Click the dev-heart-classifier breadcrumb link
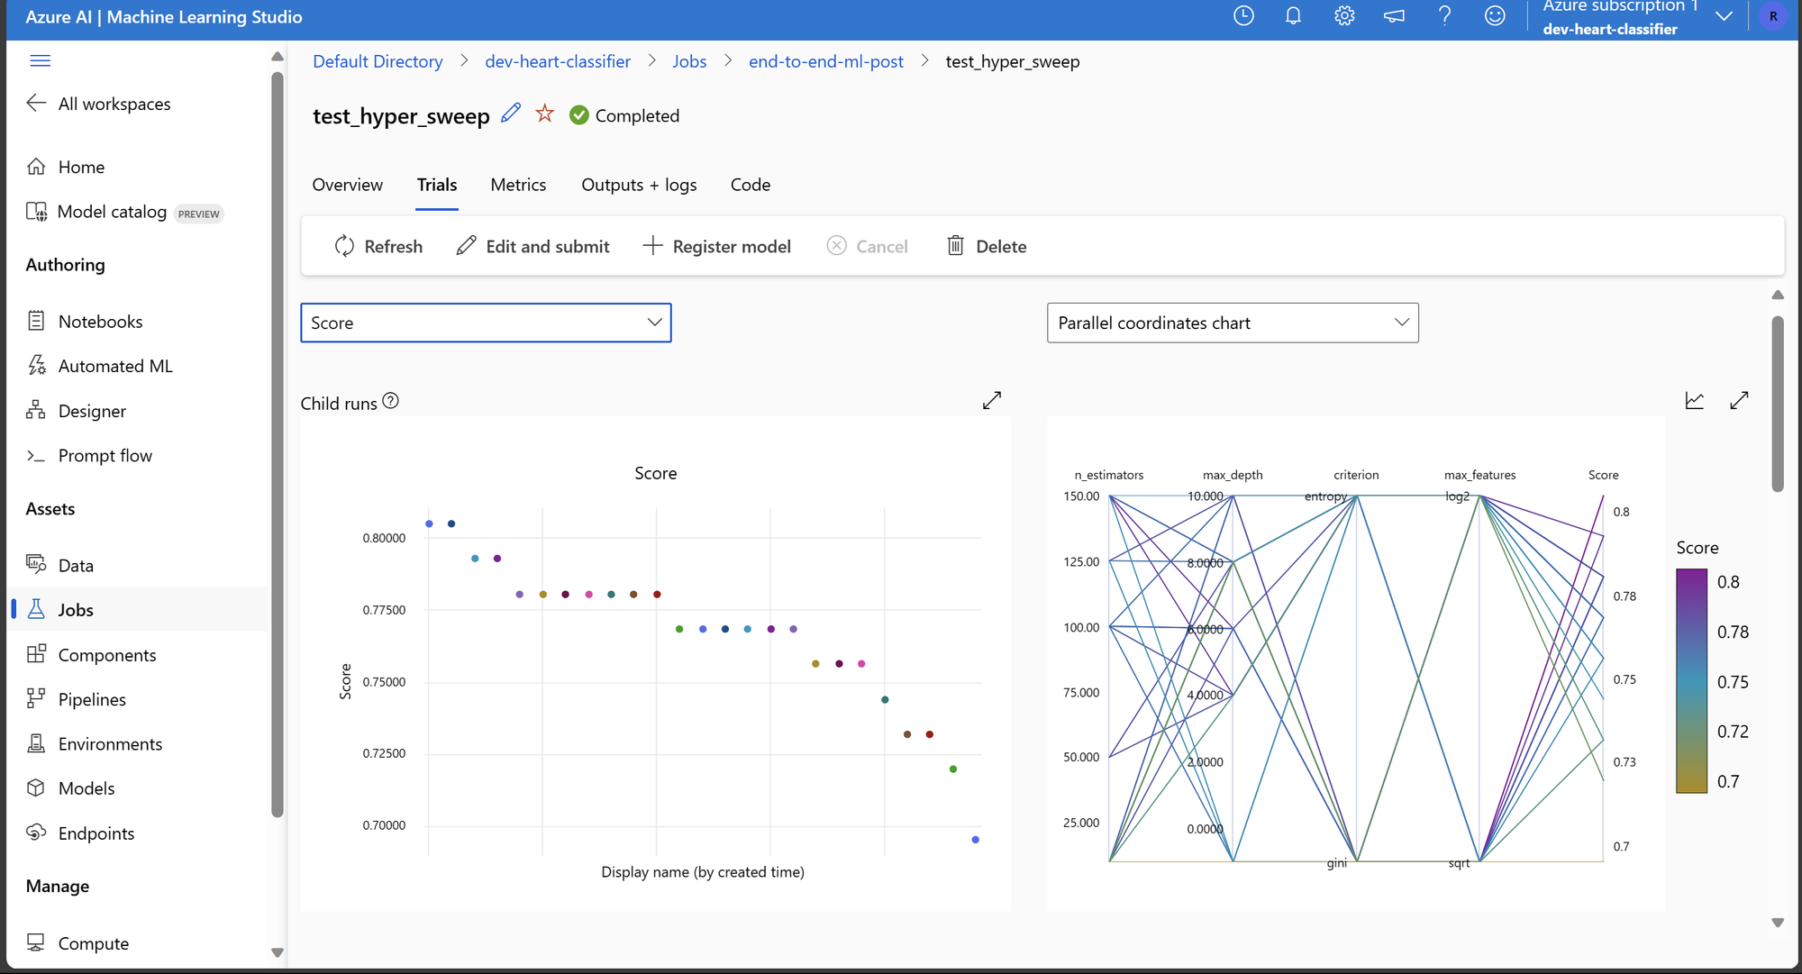Viewport: 1802px width, 974px height. pos(558,61)
